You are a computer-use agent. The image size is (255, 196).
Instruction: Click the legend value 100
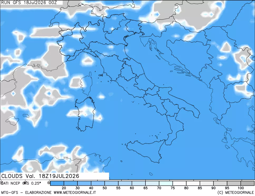241,188
